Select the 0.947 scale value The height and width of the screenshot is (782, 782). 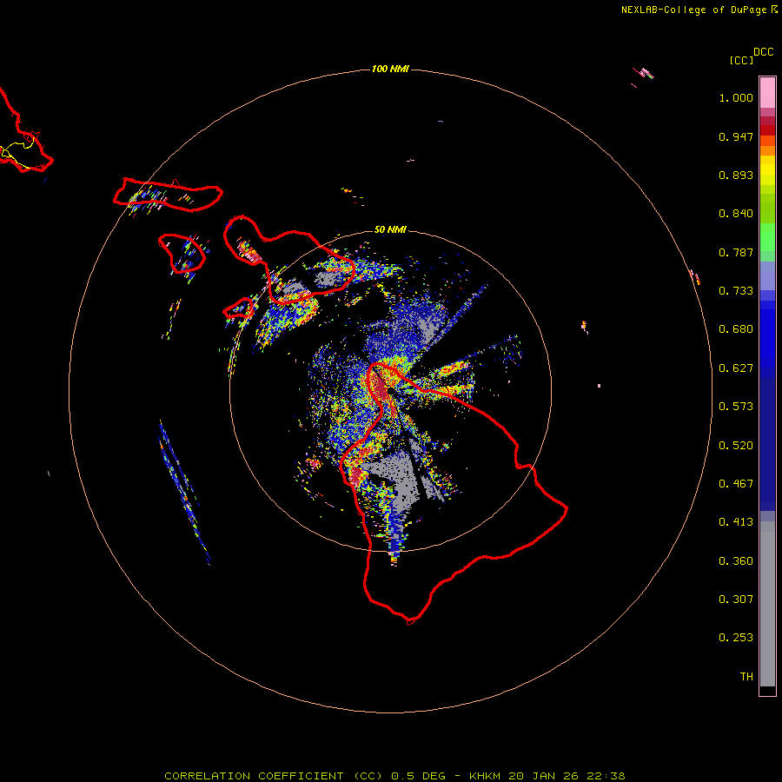[736, 136]
